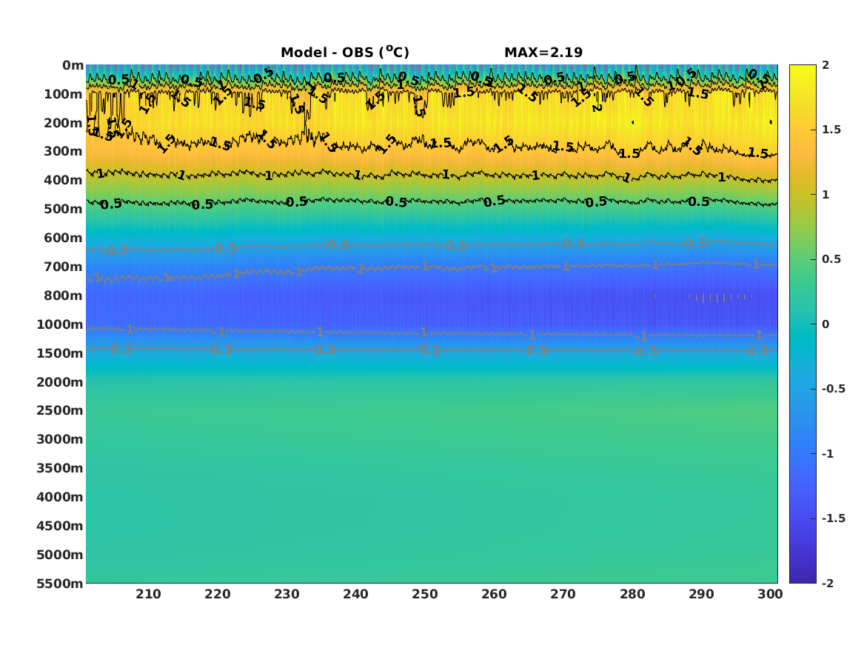Choose the colorbar tick label "-1.5"
Viewport: 864px width, 648px height.
833,518
